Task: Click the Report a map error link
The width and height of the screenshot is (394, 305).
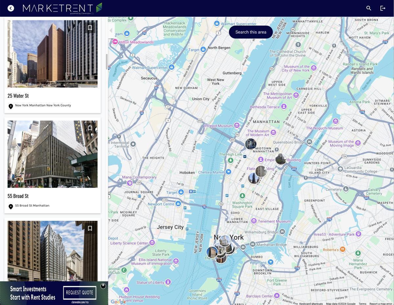Action: (380, 303)
